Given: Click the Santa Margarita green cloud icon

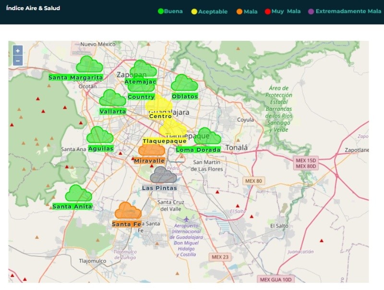Looking at the screenshot, I should click(x=89, y=64).
